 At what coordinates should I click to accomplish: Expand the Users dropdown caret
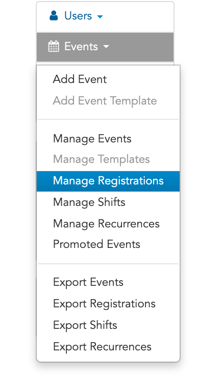click(100, 17)
